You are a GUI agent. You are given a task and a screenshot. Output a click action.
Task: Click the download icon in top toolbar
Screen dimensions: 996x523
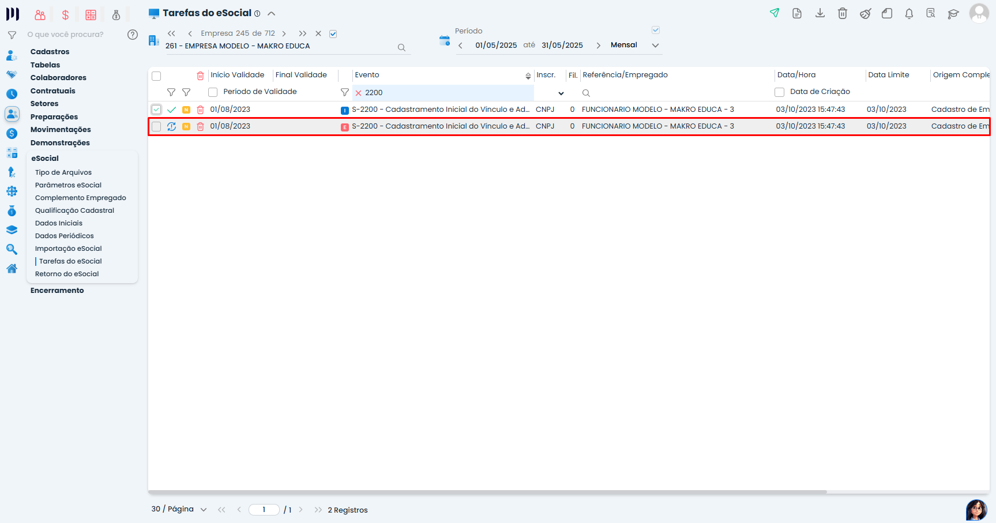pyautogui.click(x=820, y=13)
